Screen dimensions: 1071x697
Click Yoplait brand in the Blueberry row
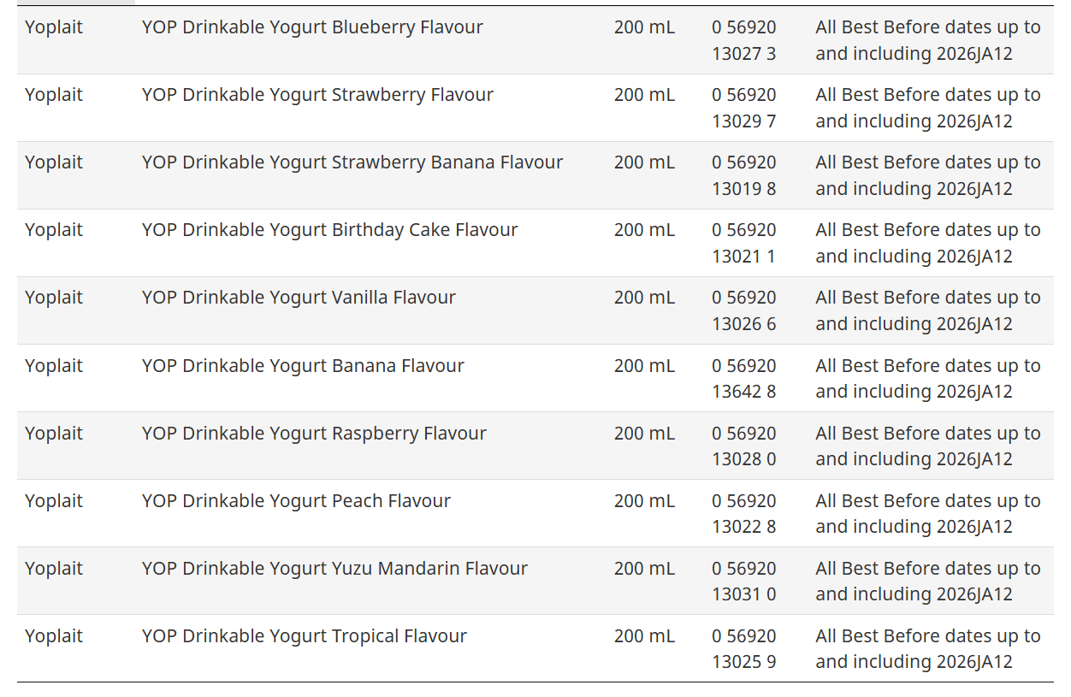54,27
